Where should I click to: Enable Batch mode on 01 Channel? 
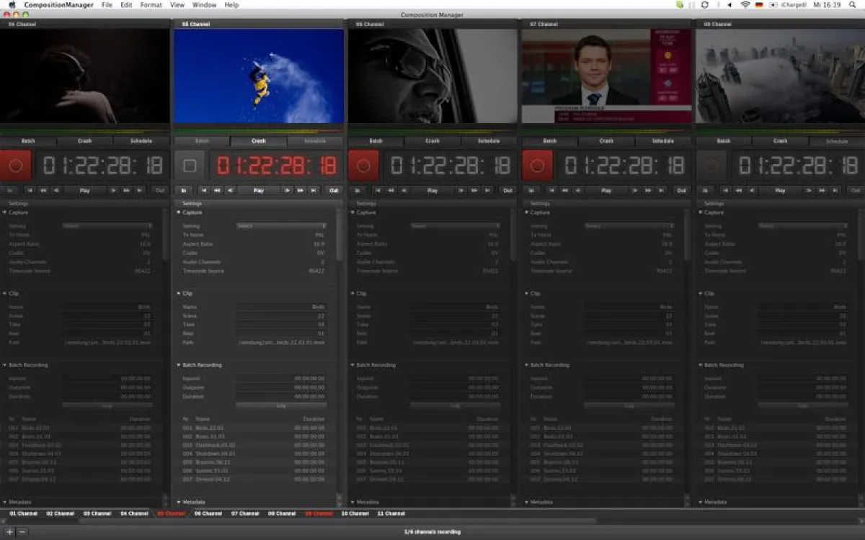[x=27, y=140]
